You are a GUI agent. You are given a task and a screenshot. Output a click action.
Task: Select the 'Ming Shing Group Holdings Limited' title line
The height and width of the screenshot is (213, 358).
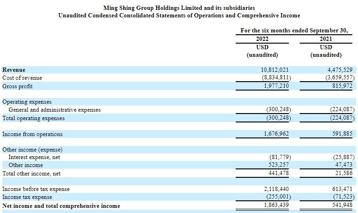[x=179, y=8]
